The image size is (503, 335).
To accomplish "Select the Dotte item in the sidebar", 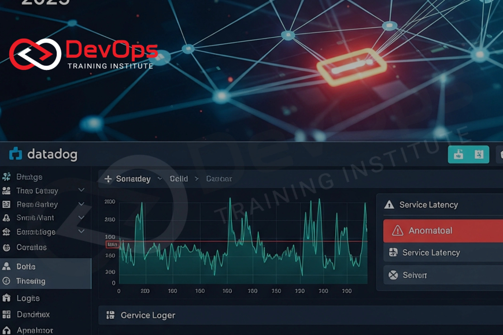I will point(26,266).
